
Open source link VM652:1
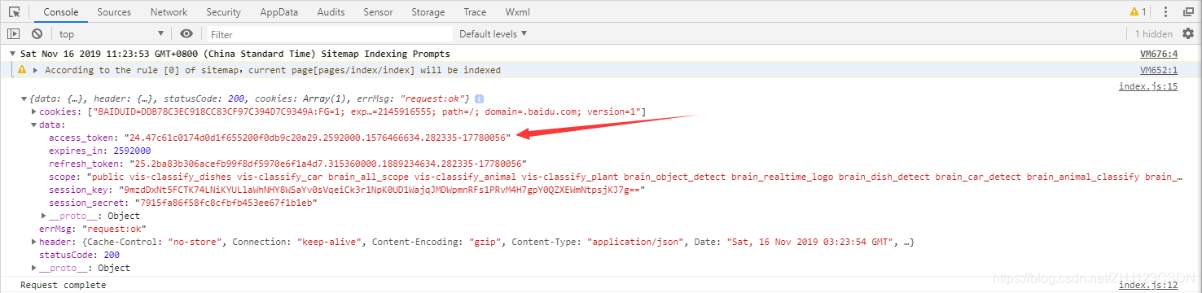tap(1158, 70)
